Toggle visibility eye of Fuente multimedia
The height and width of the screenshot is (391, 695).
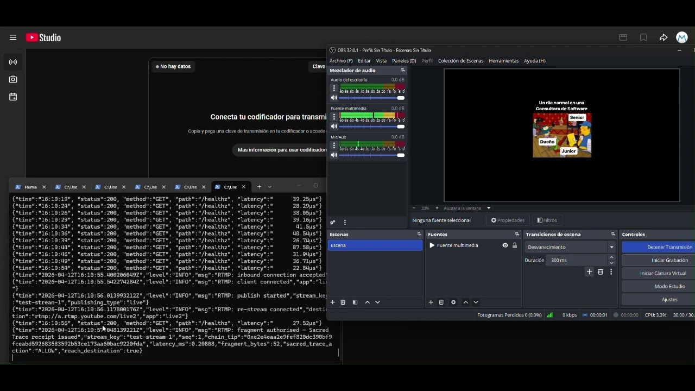(505, 245)
